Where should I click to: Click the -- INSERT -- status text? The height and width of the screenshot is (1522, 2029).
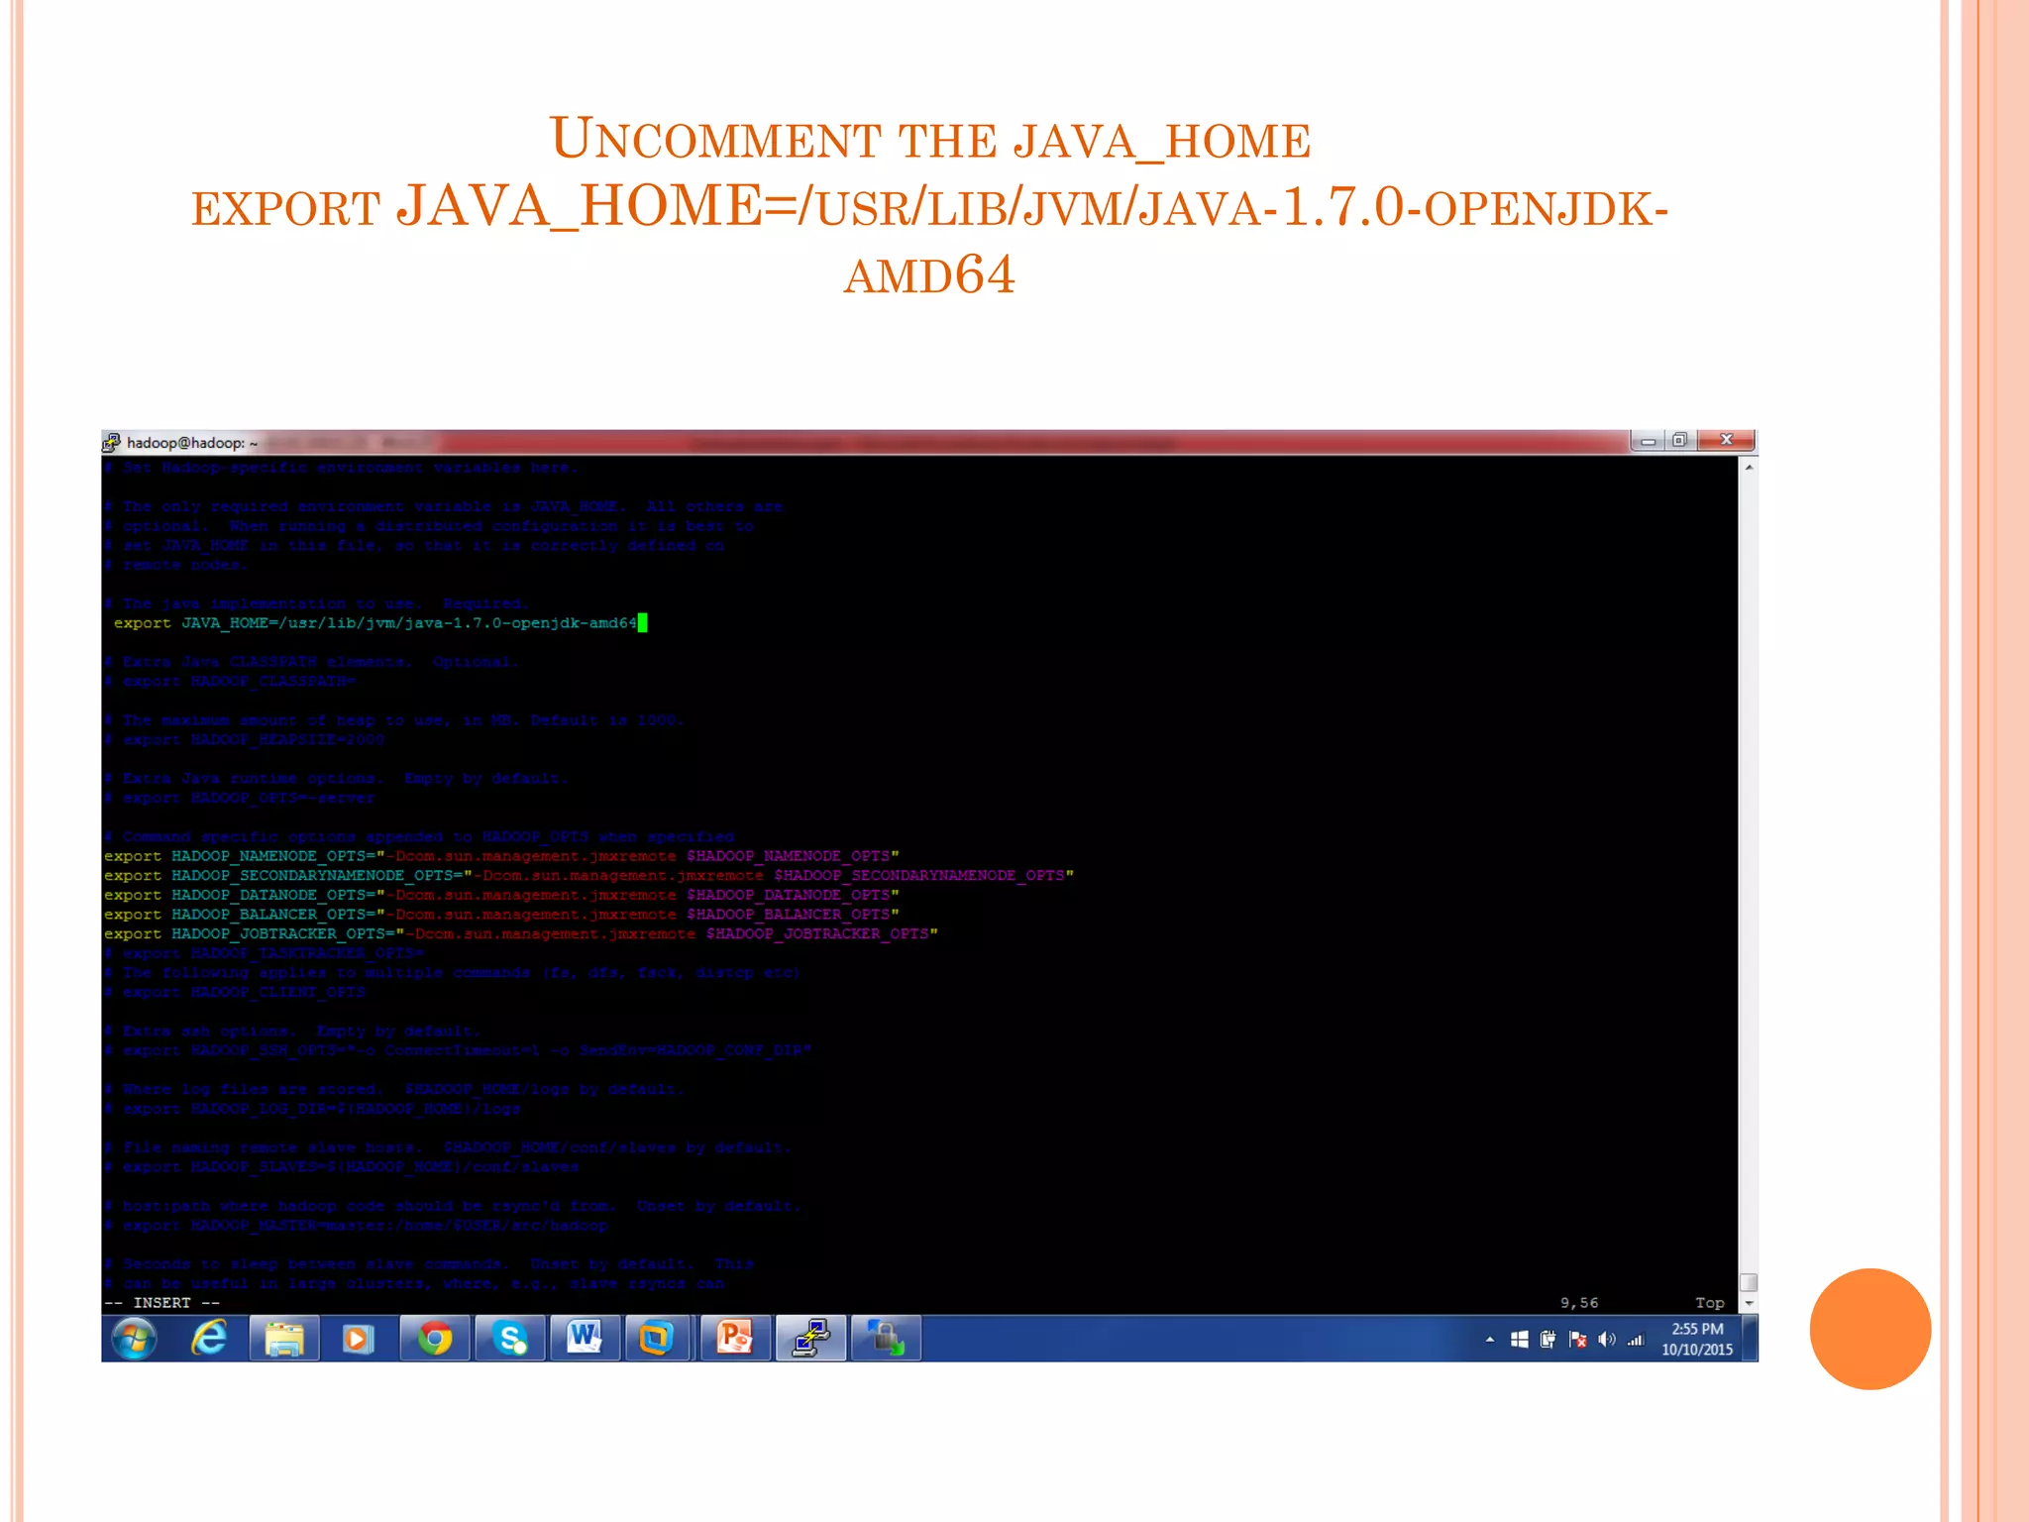(162, 1303)
